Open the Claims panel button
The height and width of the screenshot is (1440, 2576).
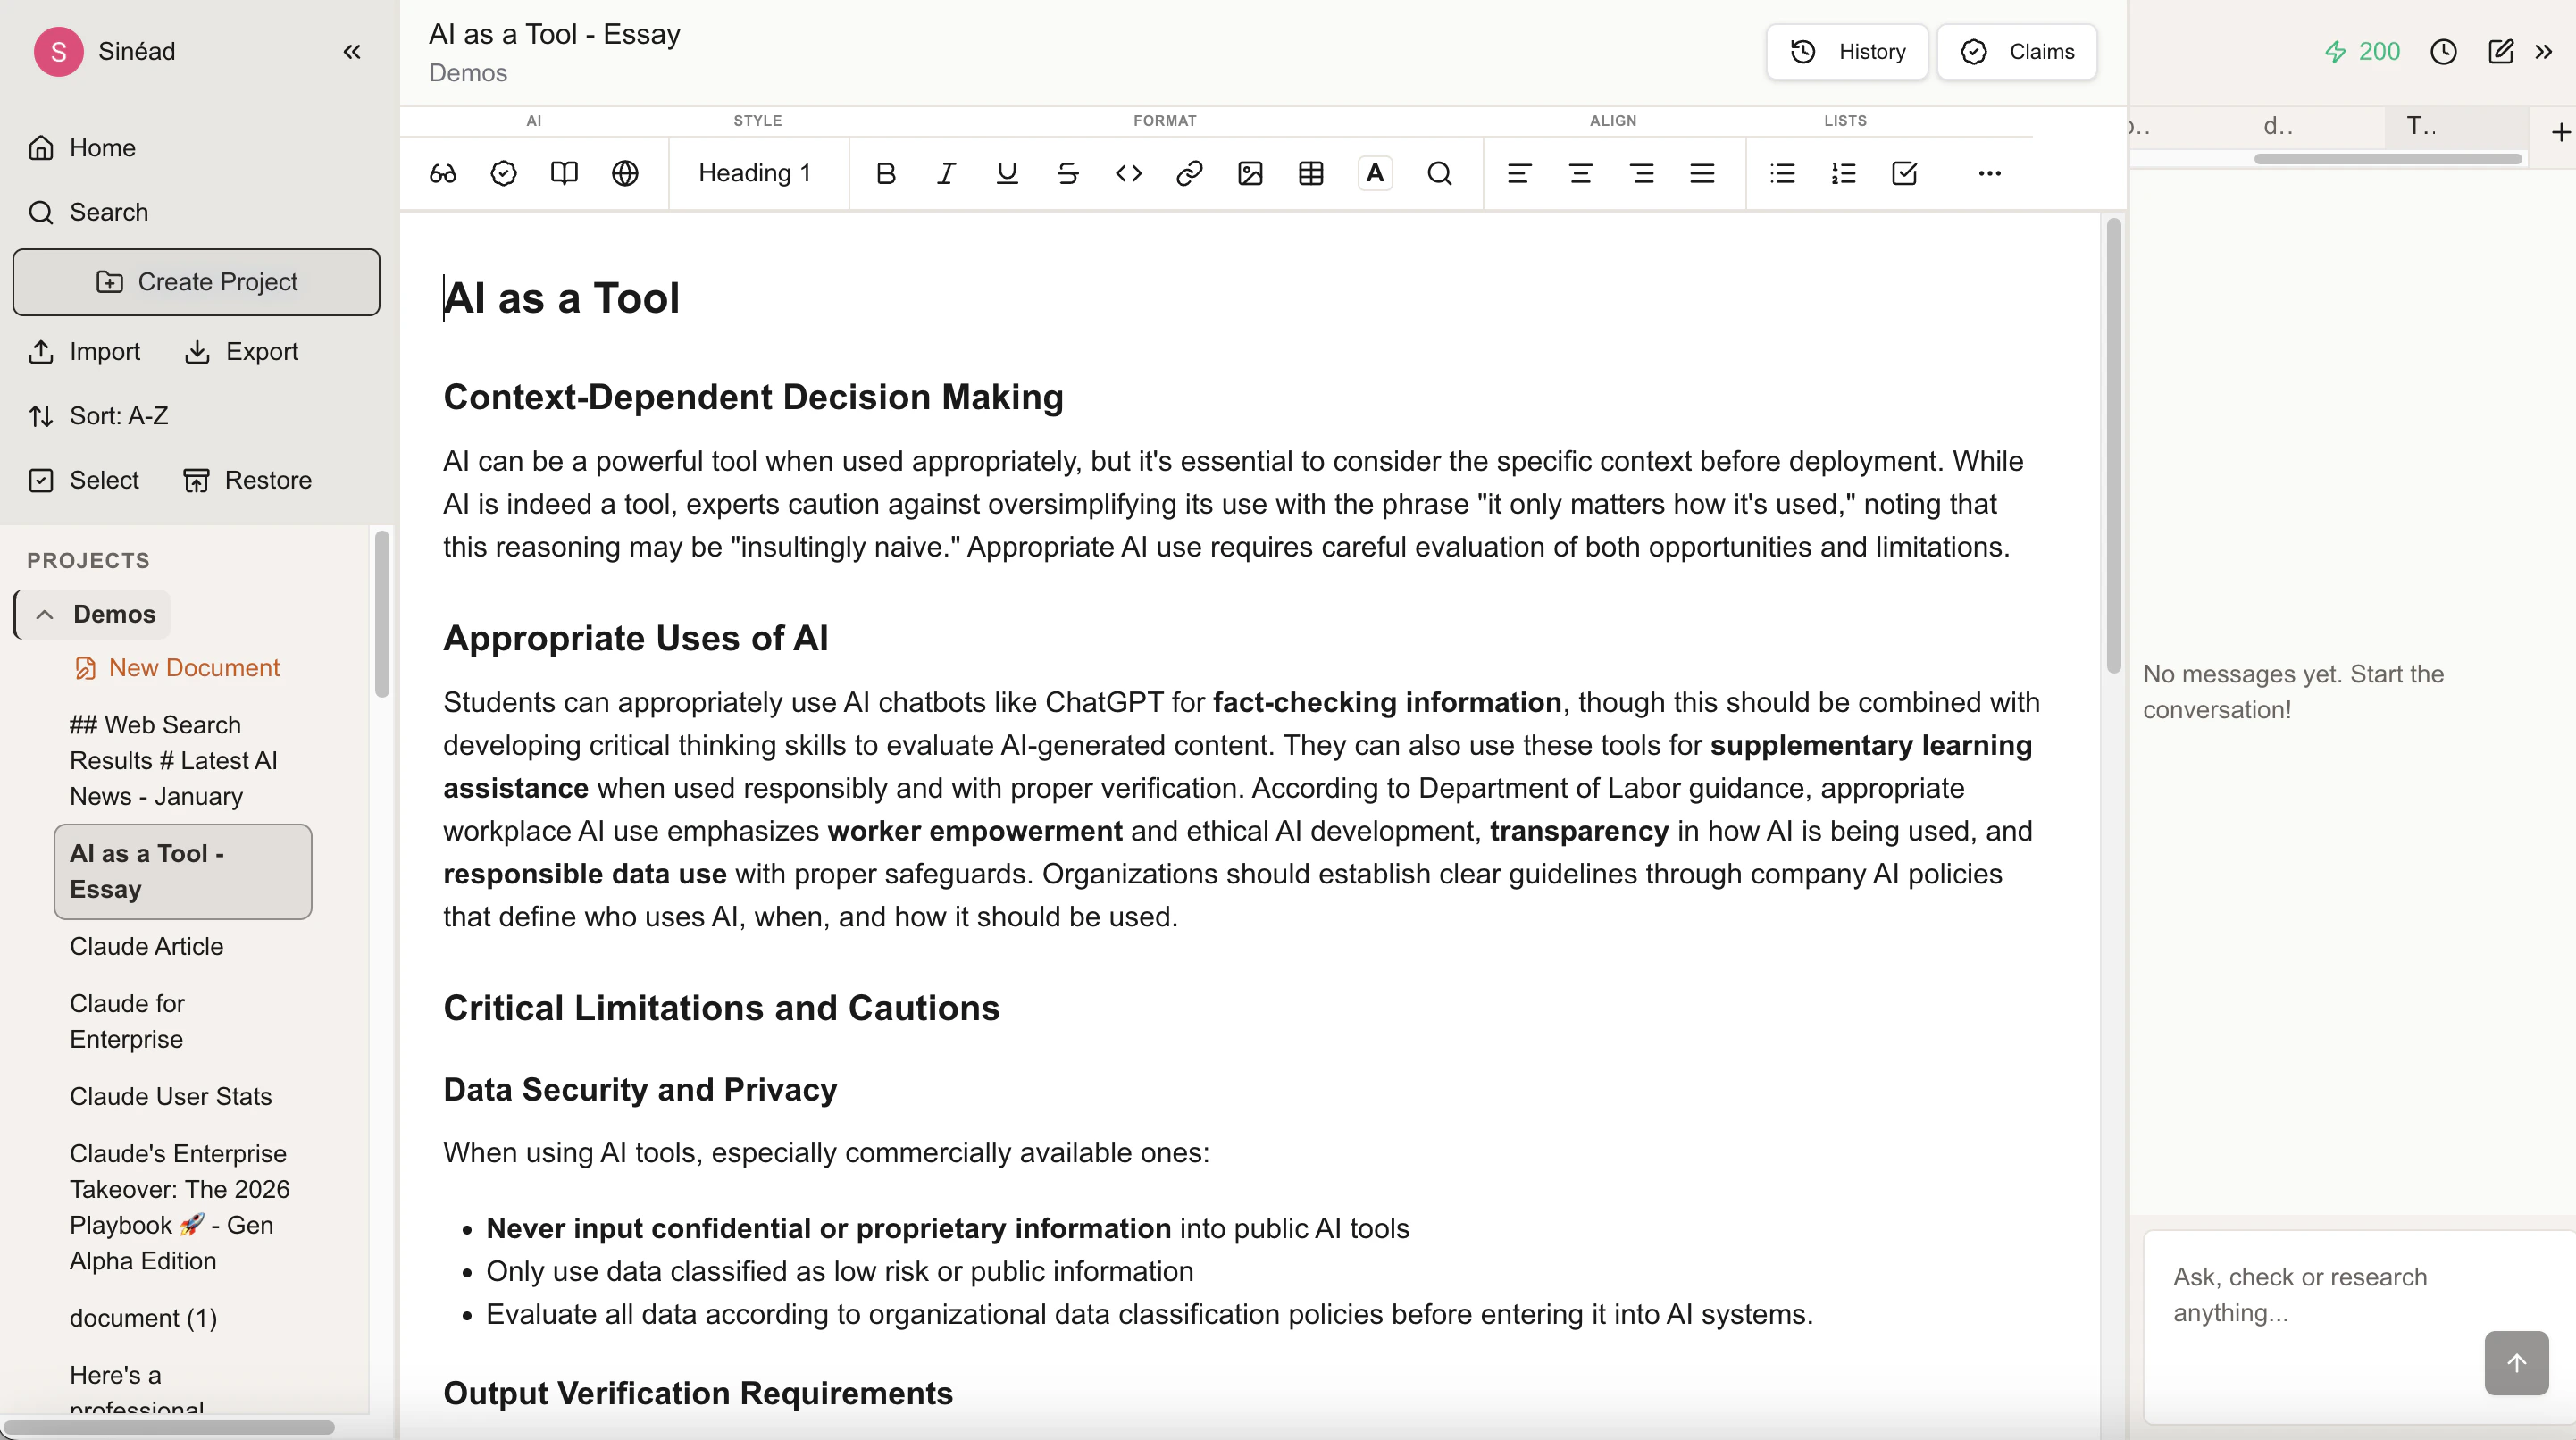coord(2017,52)
